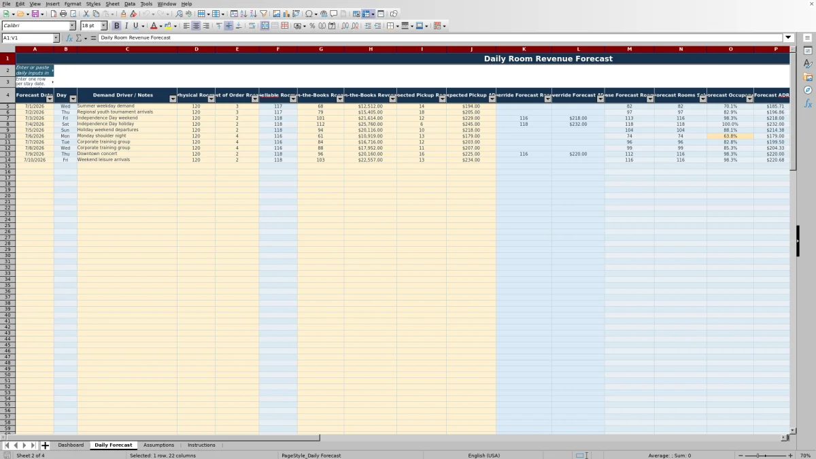Click the 70% zoom level

coord(805,456)
